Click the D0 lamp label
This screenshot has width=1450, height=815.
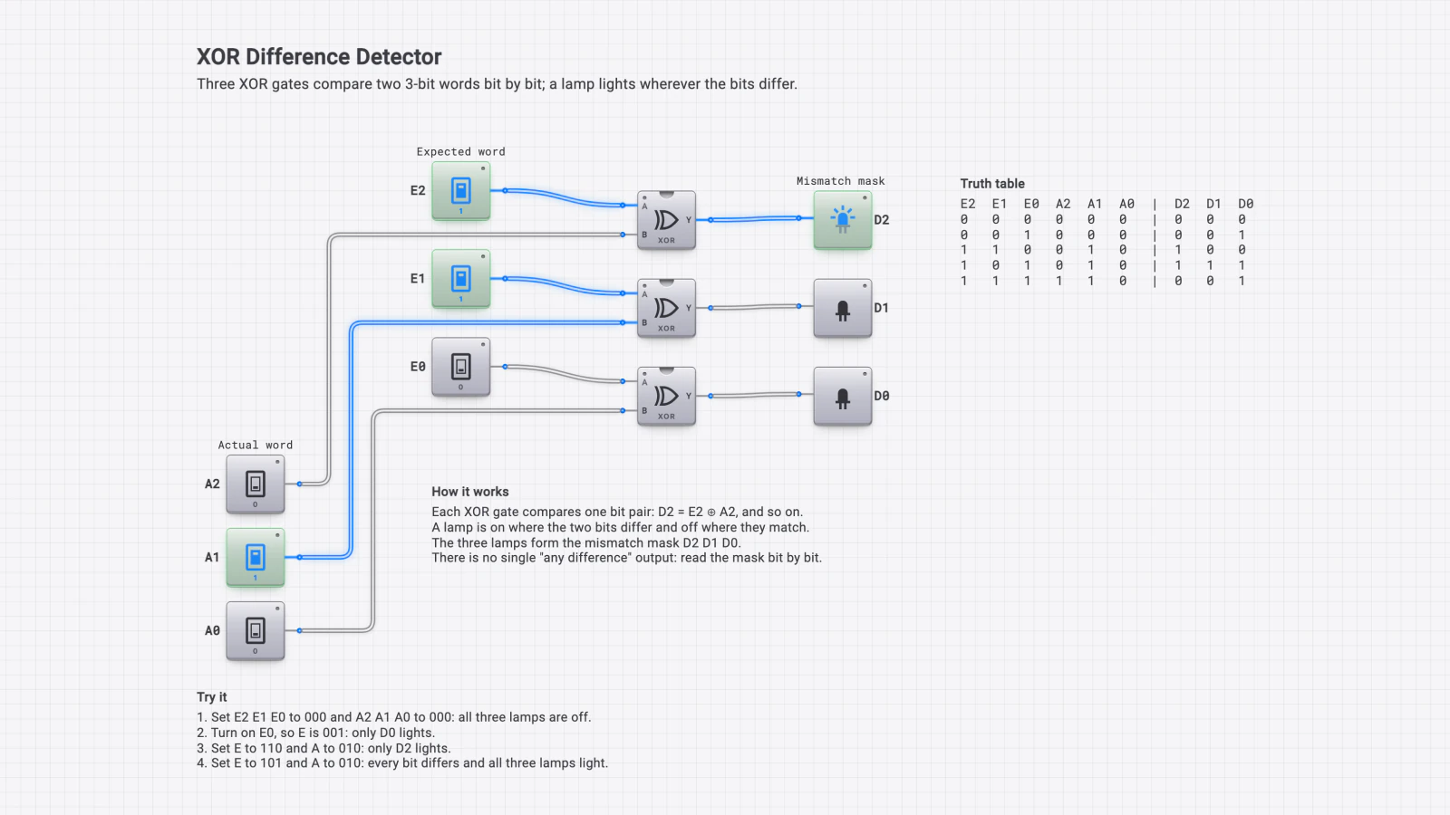(882, 396)
